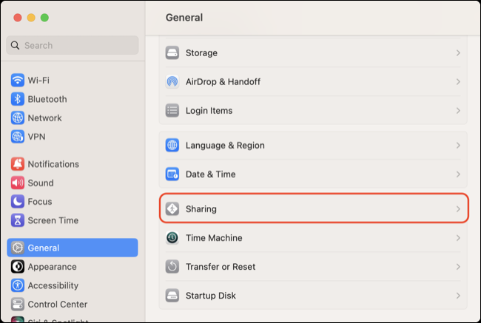481x323 pixels.
Task: Select Appearance in the sidebar
Action: pos(52,267)
